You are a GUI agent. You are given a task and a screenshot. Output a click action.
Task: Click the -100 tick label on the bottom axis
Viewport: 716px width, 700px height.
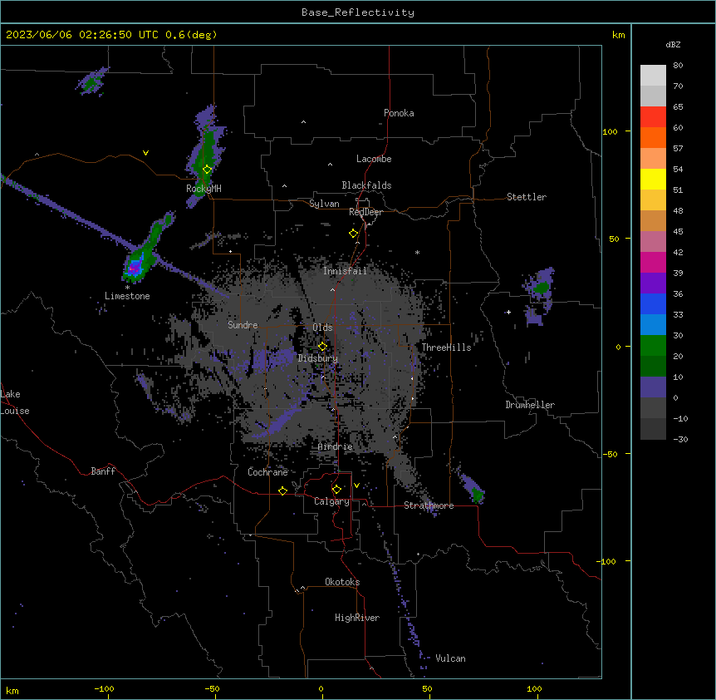(104, 688)
